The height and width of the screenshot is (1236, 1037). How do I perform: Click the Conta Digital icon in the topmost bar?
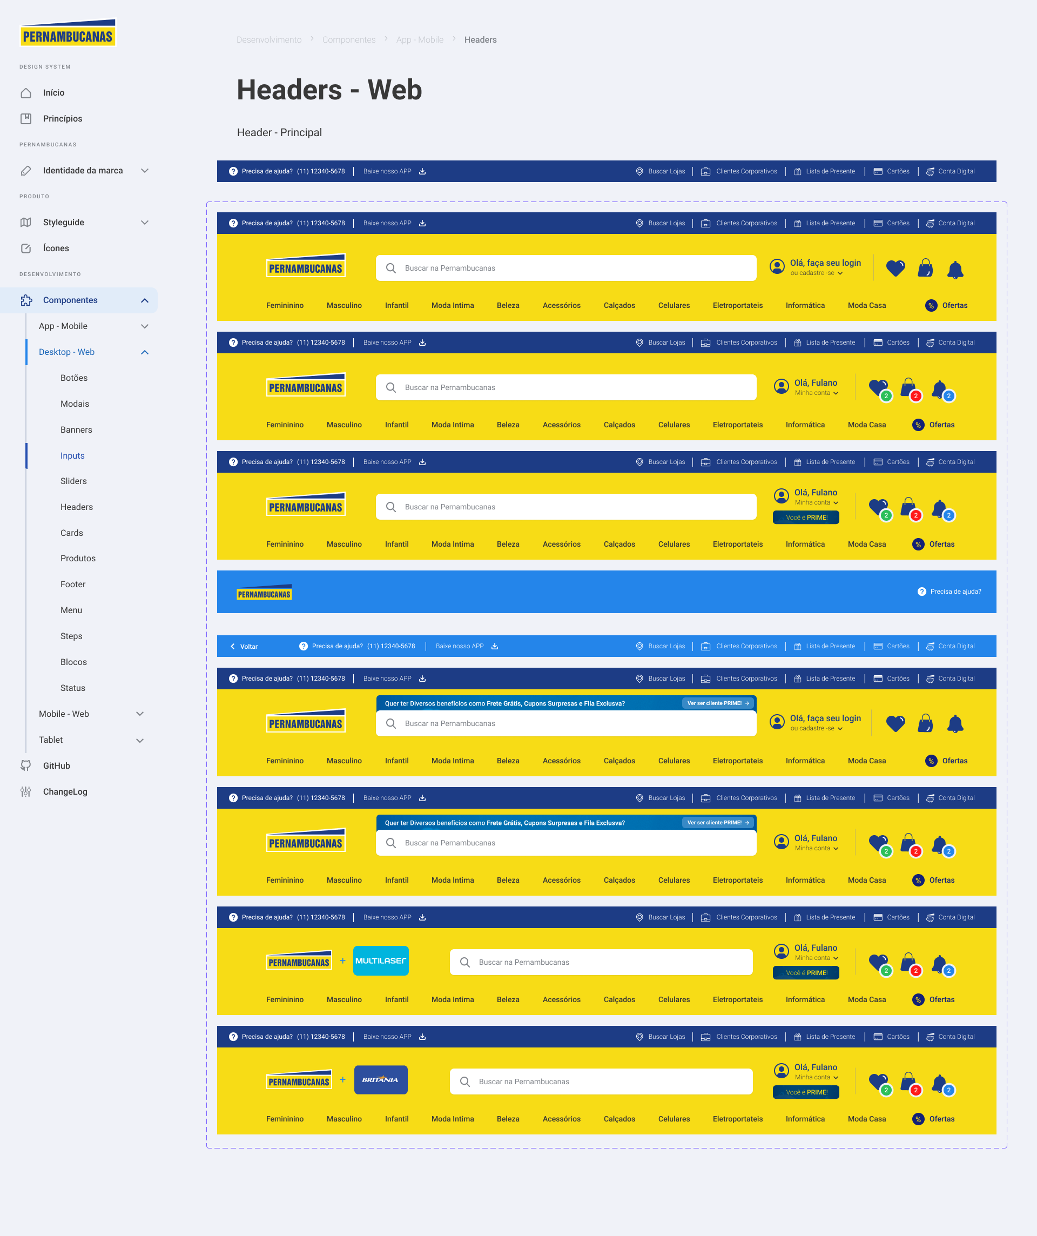point(930,171)
